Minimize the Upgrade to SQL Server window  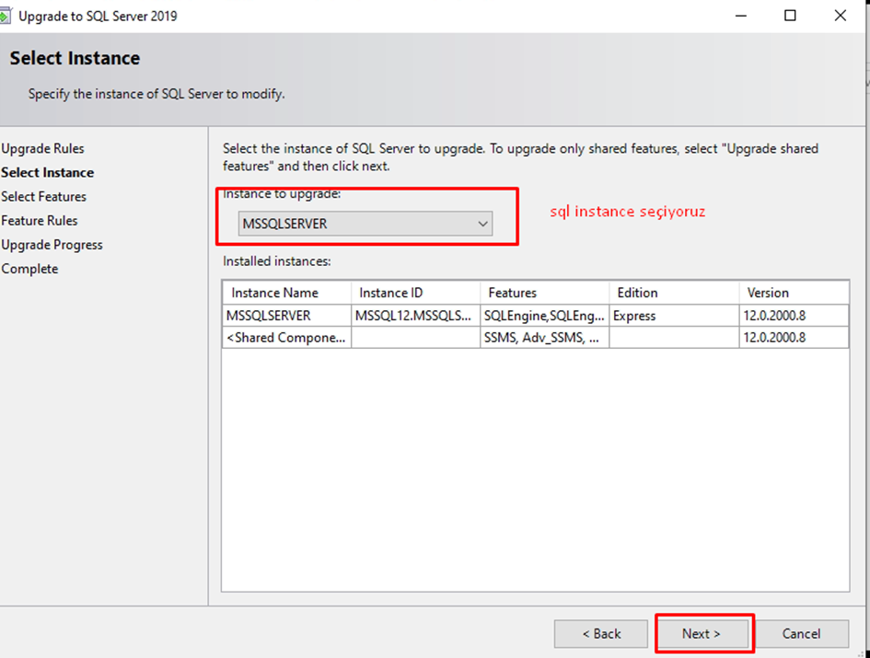[x=741, y=16]
